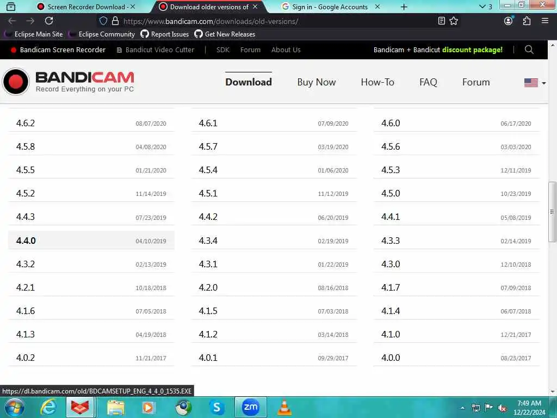Launch Internet Explorer from taskbar
Image resolution: width=557 pixels, height=418 pixels.
[x=48, y=408]
